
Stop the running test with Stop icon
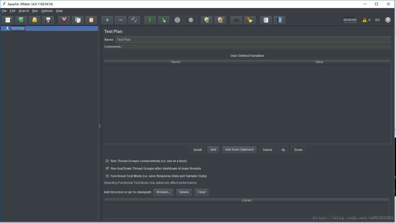177,20
